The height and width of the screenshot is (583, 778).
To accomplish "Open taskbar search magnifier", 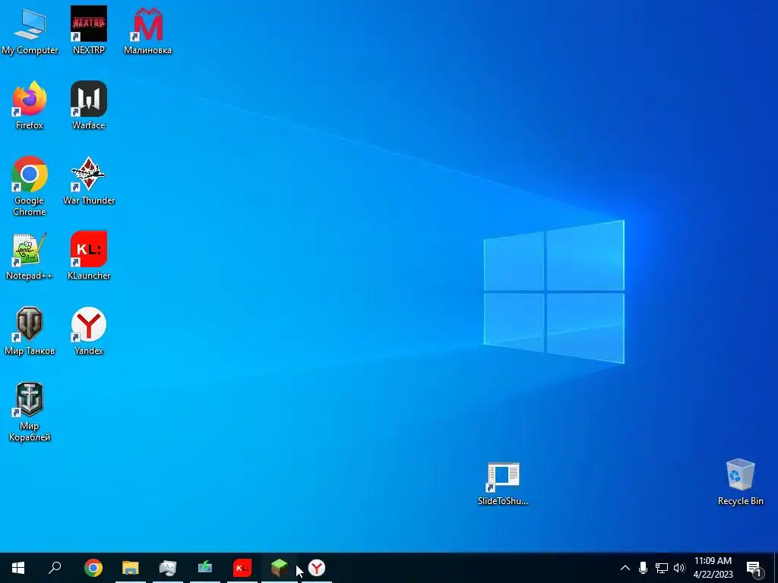I will click(x=55, y=568).
